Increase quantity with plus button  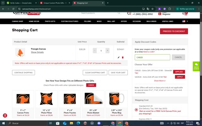(107, 50)
